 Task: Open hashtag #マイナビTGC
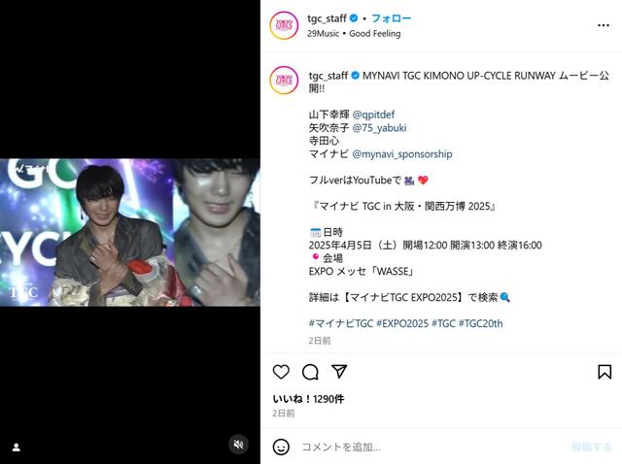pyautogui.click(x=341, y=323)
